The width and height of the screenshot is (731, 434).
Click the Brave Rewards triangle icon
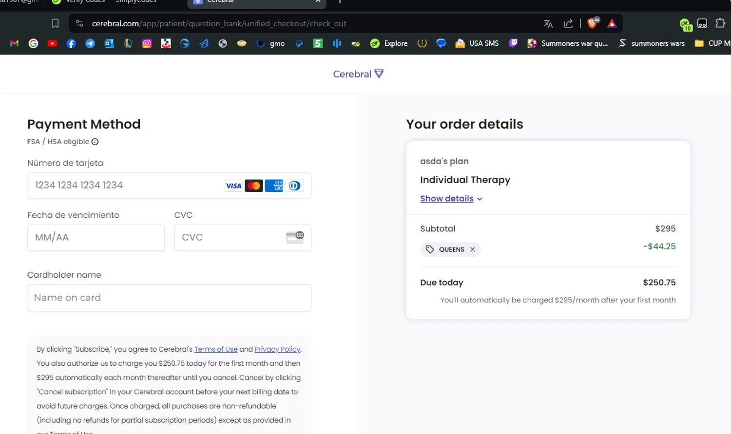click(x=612, y=23)
